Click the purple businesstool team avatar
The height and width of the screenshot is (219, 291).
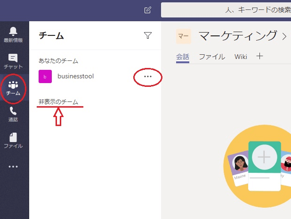coord(45,76)
